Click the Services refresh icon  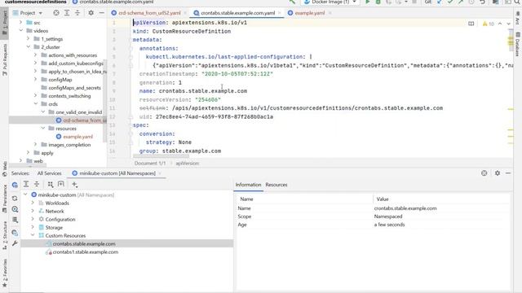tap(15, 198)
